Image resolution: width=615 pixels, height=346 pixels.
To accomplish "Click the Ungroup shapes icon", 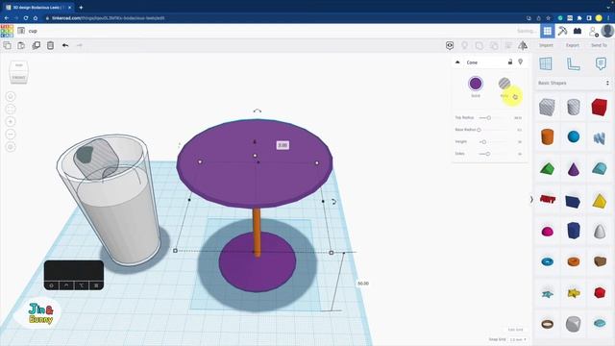I will coord(494,45).
